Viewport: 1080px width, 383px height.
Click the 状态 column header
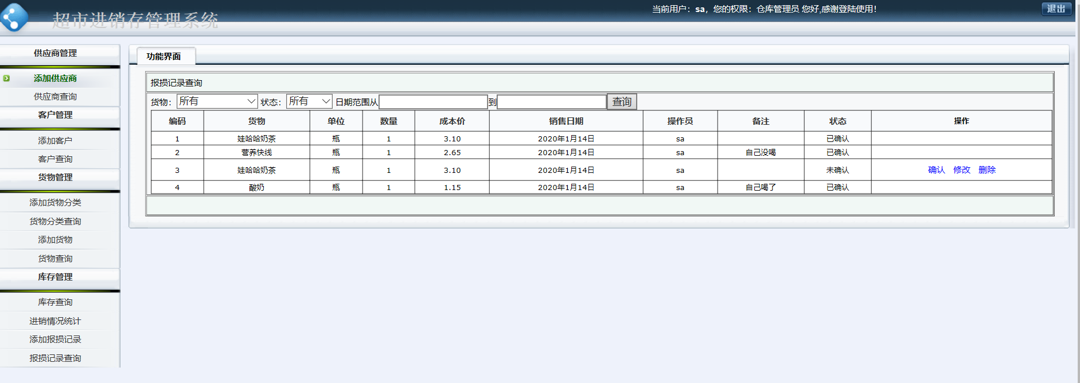(837, 121)
